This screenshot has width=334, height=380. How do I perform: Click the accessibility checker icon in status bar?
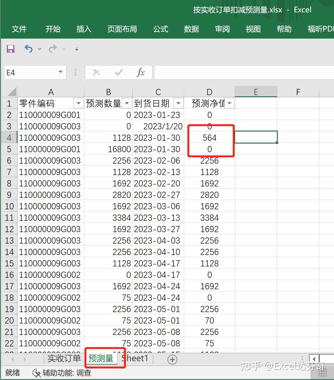click(x=37, y=373)
